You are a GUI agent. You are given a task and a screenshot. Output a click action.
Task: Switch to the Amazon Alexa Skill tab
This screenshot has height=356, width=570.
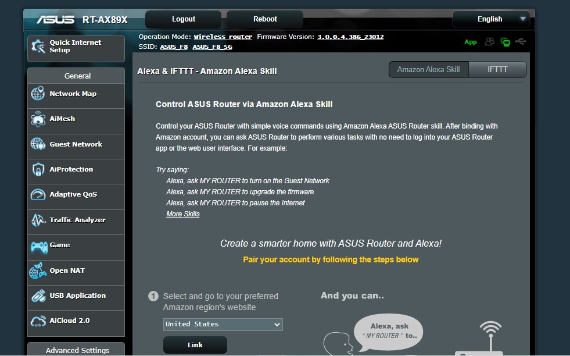point(428,70)
